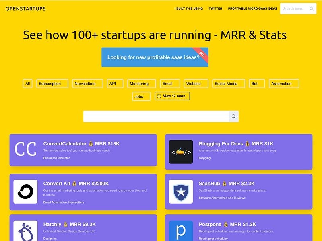Select the Website category filter
The height and width of the screenshot is (241, 322).
click(196, 84)
